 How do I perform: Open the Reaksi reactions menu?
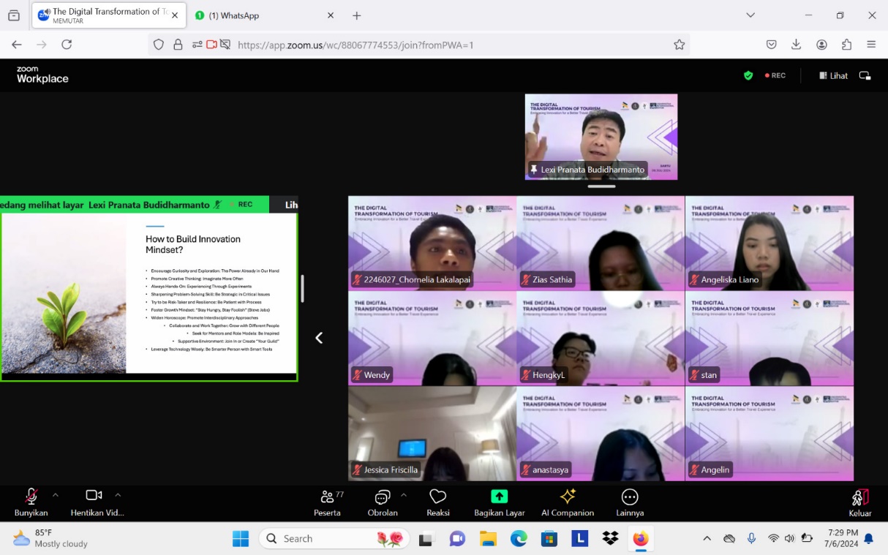click(437, 502)
